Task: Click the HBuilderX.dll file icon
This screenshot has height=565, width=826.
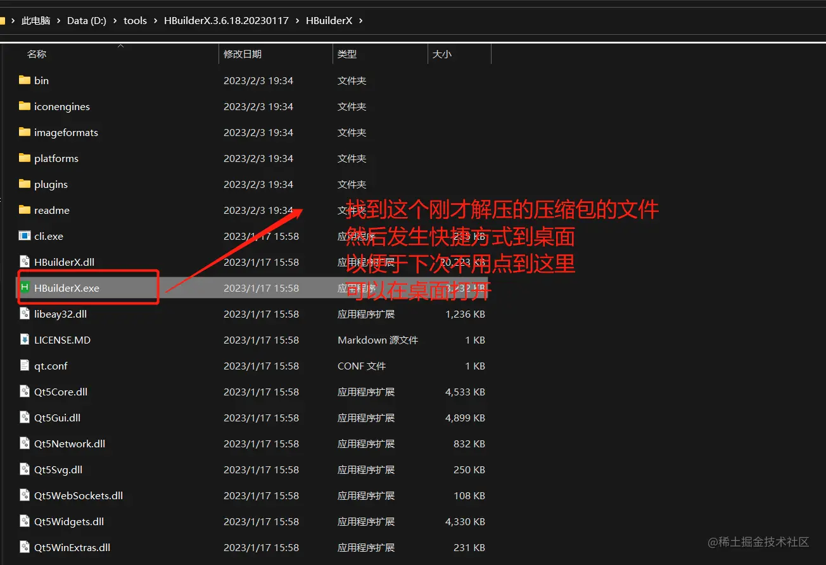Action: coord(25,262)
